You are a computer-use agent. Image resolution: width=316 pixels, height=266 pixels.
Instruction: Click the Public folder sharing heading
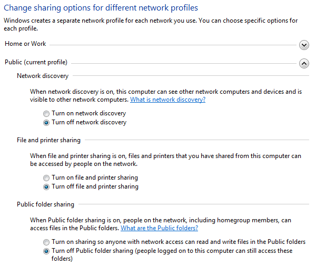[45, 204]
